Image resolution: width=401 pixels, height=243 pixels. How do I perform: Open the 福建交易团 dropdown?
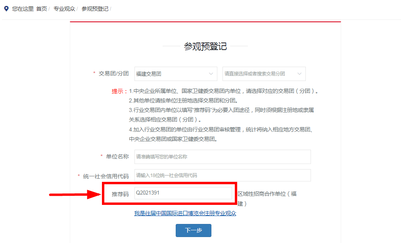pos(171,74)
